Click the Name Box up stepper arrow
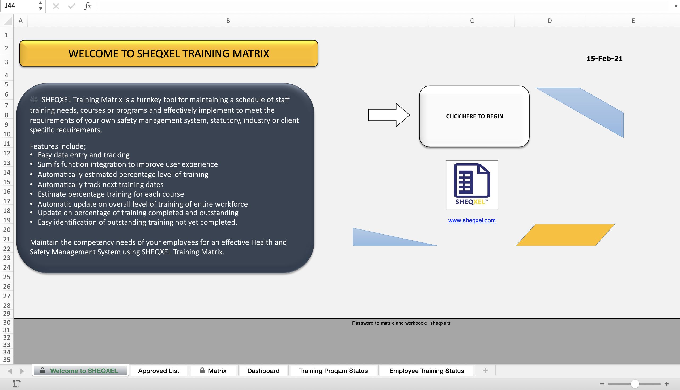Viewport: 680px width, 390px height. (x=40, y=3)
